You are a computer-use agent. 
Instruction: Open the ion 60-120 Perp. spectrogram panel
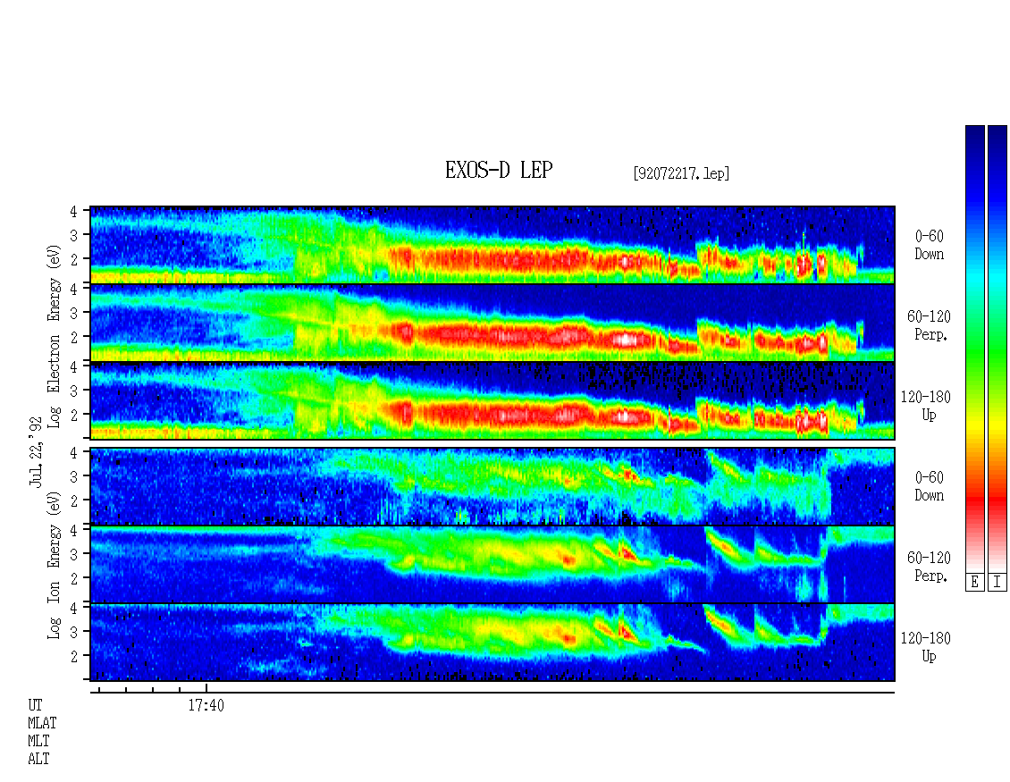click(492, 565)
